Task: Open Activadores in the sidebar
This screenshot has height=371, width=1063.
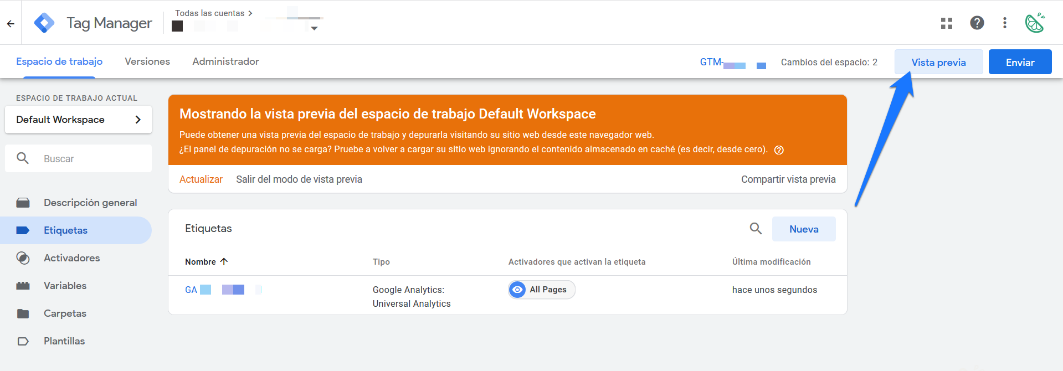Action: coord(71,258)
